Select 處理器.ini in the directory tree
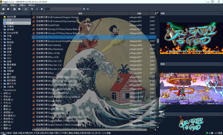223x135 pixels. 8,112
